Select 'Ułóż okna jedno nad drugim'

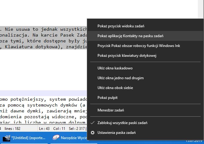click(x=145, y=78)
